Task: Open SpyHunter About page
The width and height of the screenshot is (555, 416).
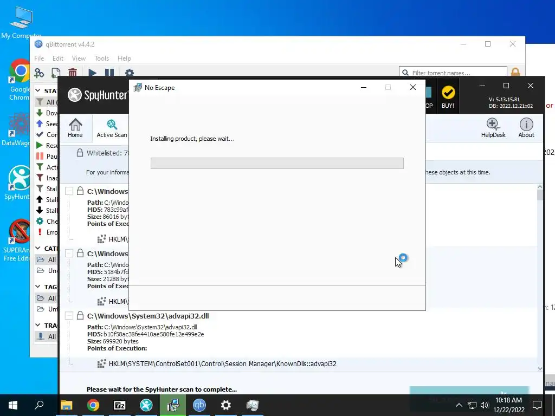Action: coord(526,128)
